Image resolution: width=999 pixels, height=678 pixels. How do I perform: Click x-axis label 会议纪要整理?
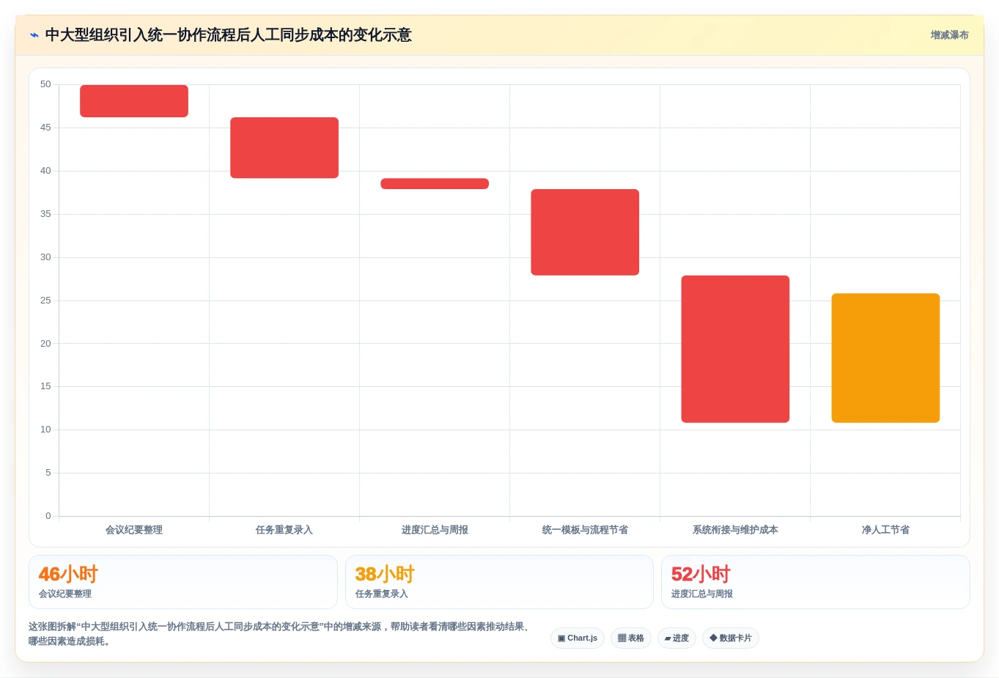click(x=134, y=530)
